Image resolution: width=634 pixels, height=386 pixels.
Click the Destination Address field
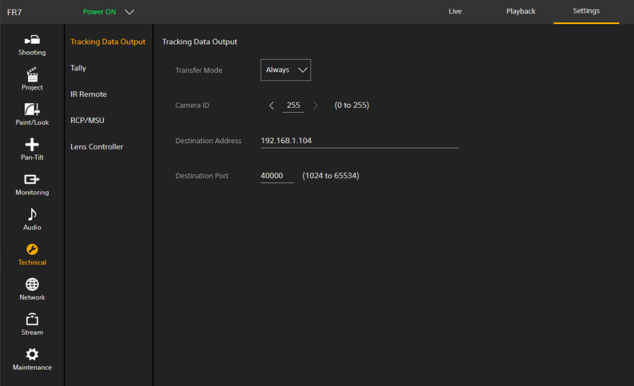[359, 141]
